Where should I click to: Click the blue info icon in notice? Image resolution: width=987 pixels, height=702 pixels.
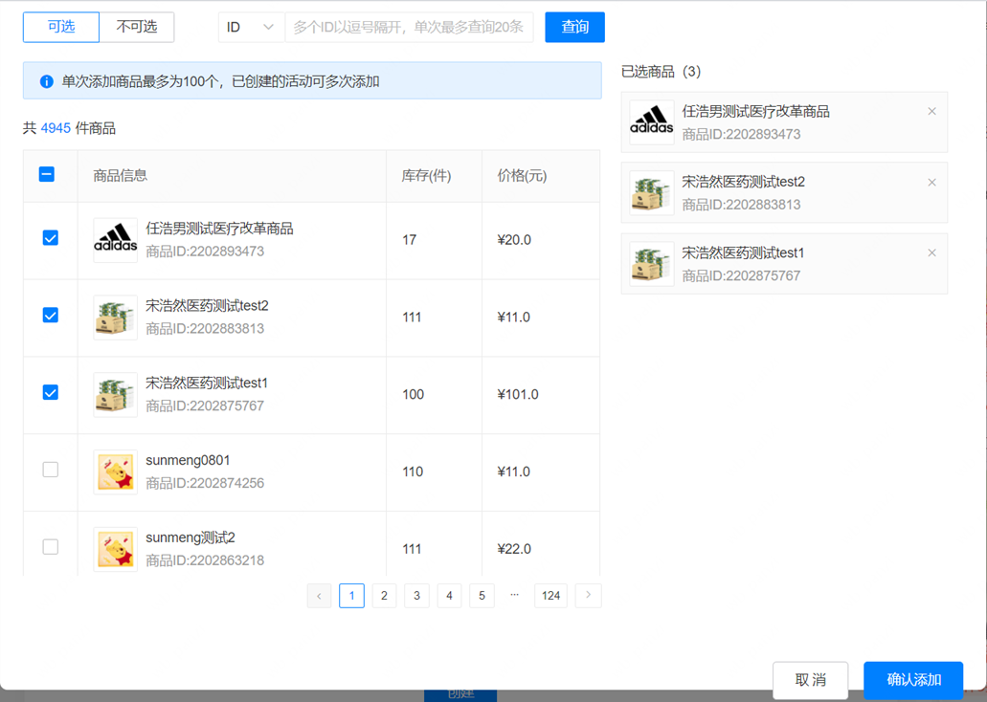coord(46,82)
